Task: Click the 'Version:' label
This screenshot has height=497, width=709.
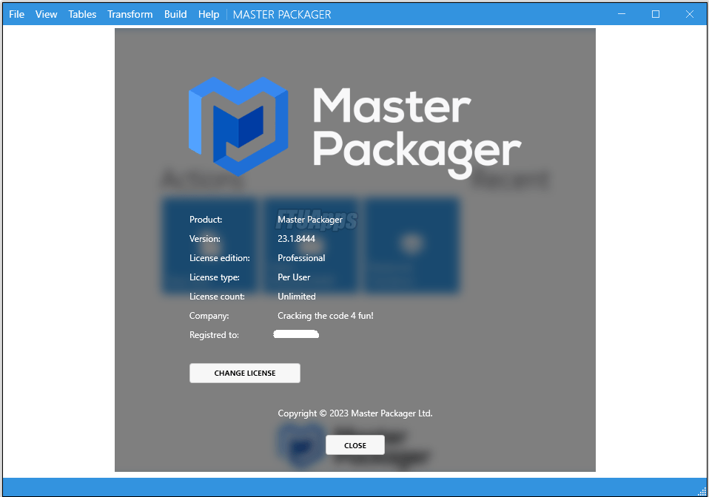Action: click(x=205, y=239)
